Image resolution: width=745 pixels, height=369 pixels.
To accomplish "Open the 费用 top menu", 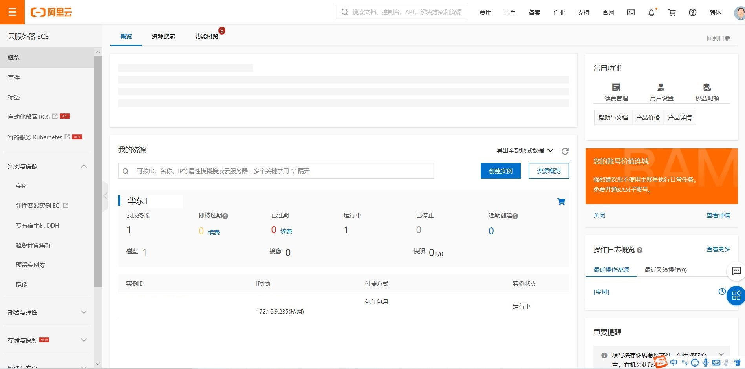I will point(485,13).
